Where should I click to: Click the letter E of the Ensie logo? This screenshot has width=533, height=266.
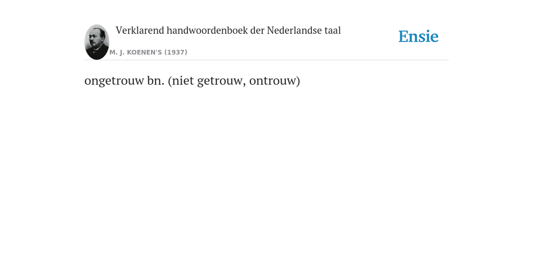pos(403,37)
